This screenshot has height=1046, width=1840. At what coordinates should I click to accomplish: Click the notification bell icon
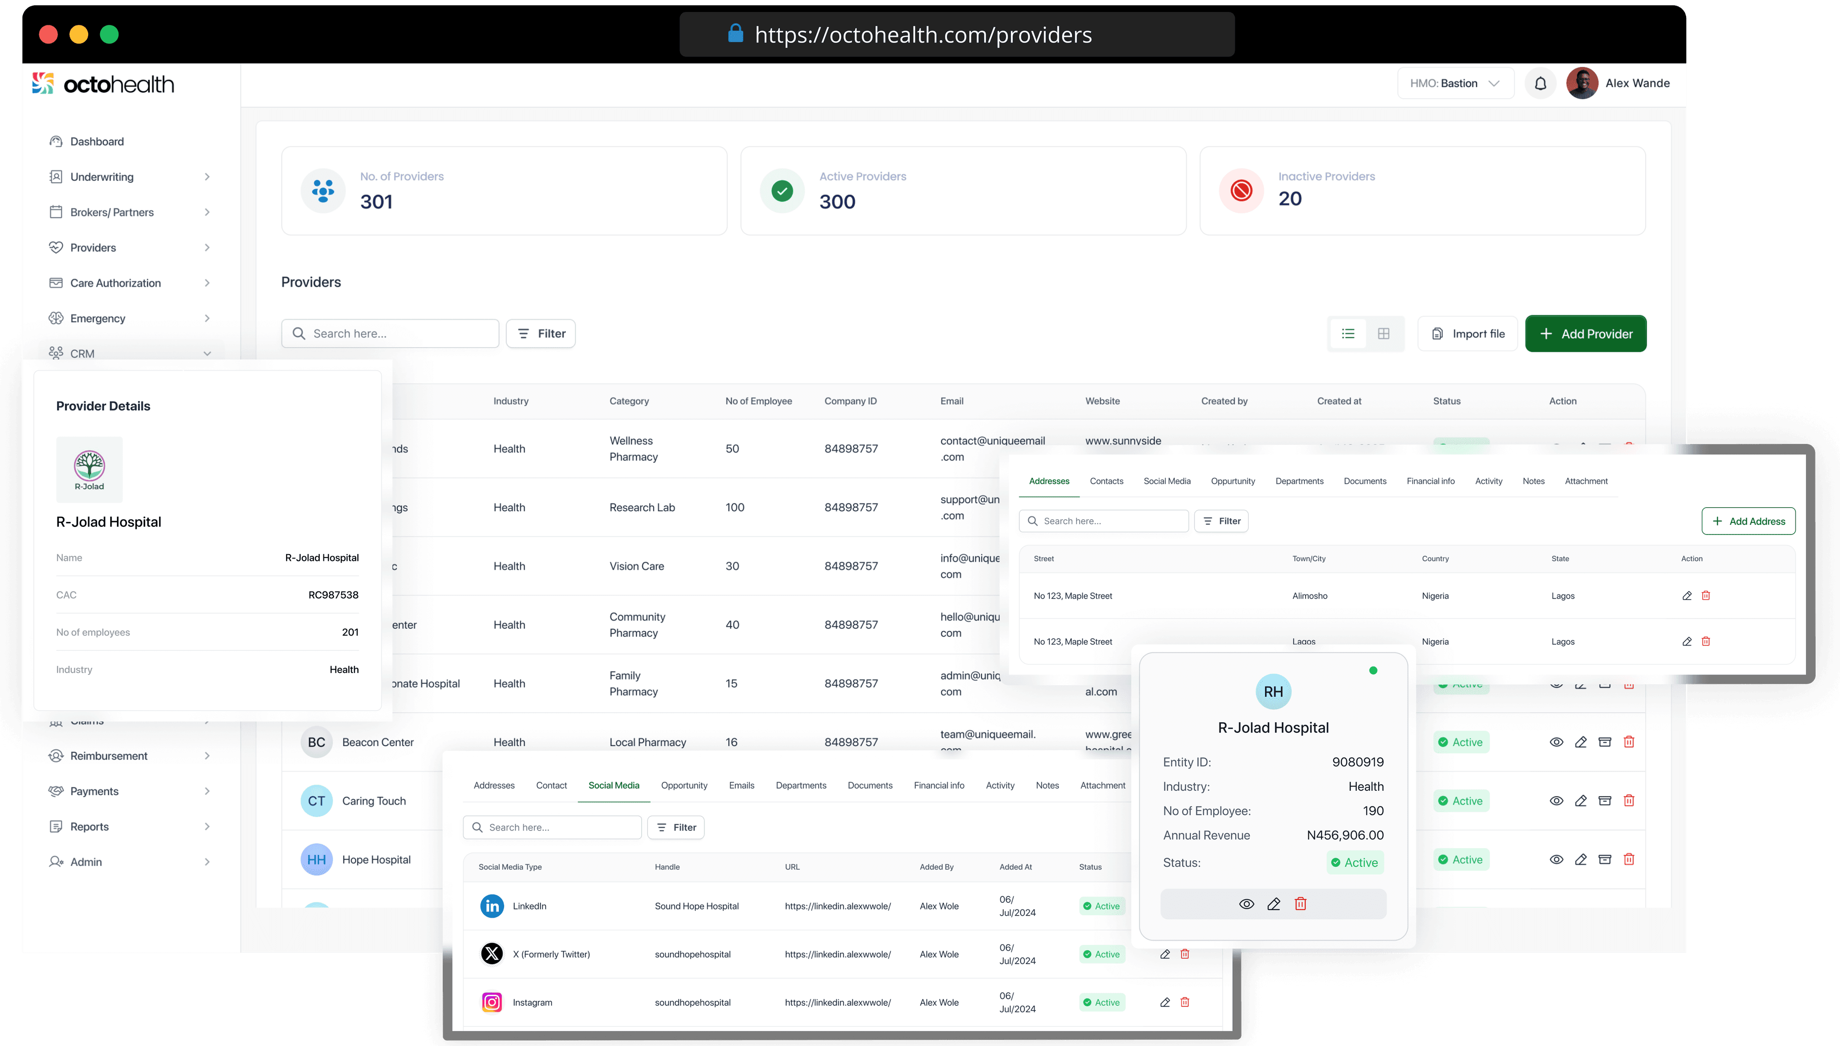(x=1540, y=84)
